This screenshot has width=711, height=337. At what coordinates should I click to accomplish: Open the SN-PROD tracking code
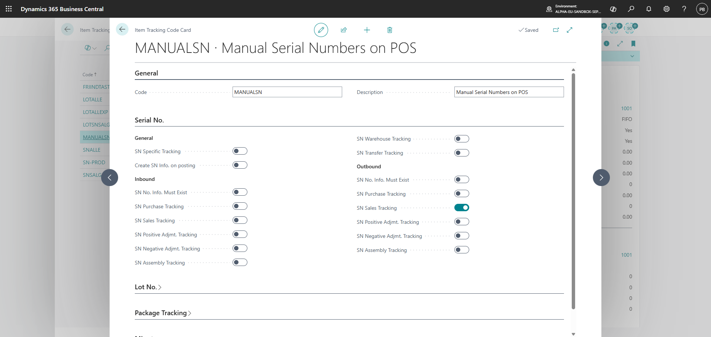click(94, 162)
